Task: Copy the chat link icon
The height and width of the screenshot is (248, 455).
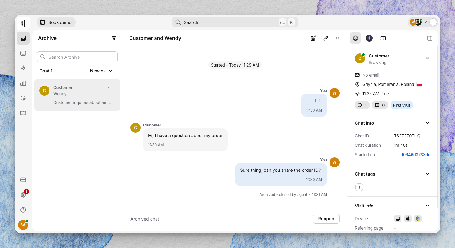Action: coord(326,38)
